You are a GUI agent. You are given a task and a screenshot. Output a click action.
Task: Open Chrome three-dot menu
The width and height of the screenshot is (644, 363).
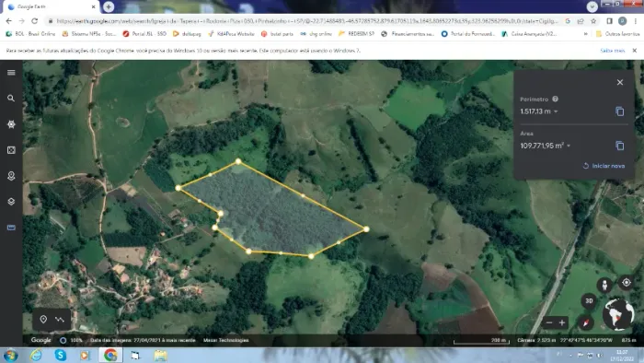click(x=636, y=21)
